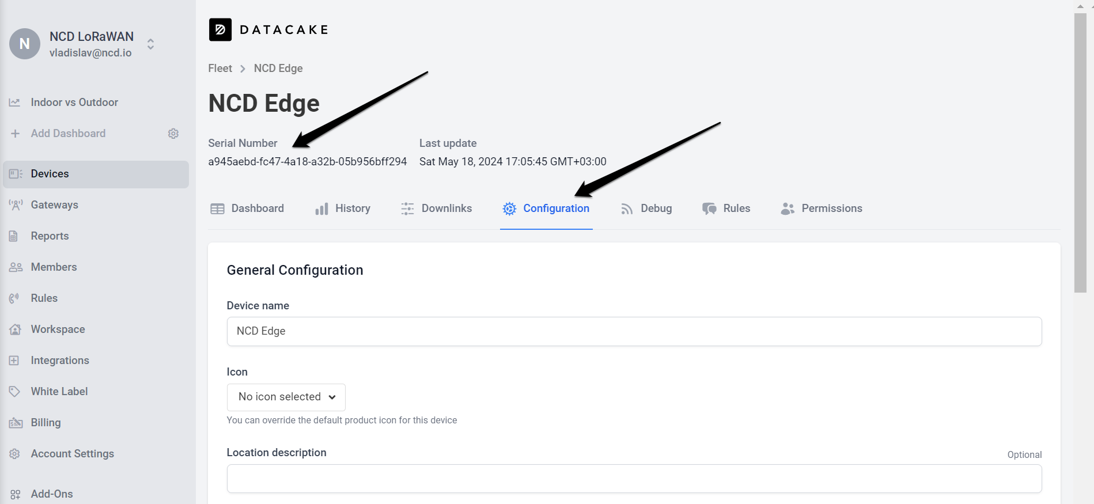The image size is (1094, 504).
Task: Open the White Label tag icon
Action: (14, 391)
